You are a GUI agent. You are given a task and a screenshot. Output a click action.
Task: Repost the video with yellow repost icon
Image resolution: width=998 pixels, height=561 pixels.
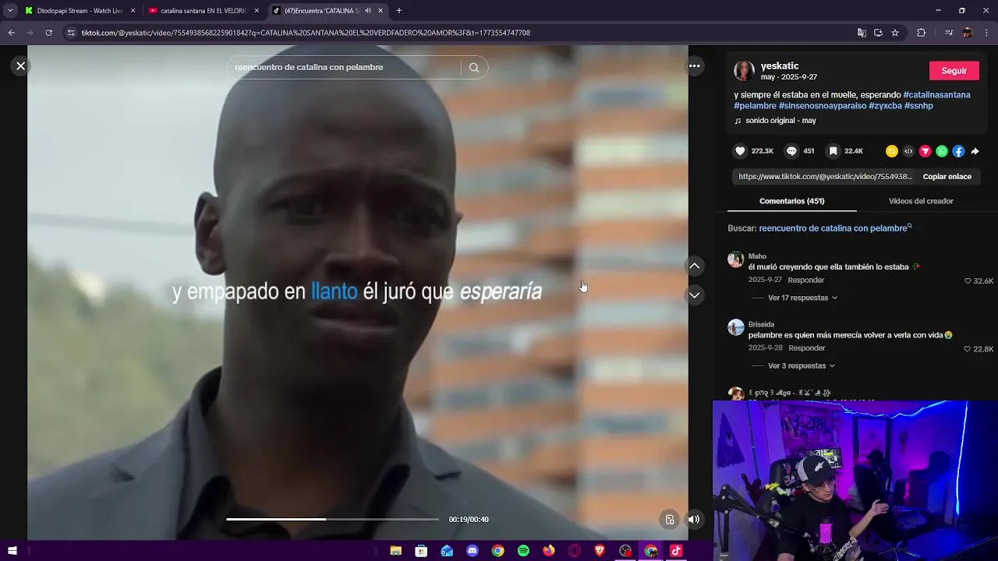(892, 151)
